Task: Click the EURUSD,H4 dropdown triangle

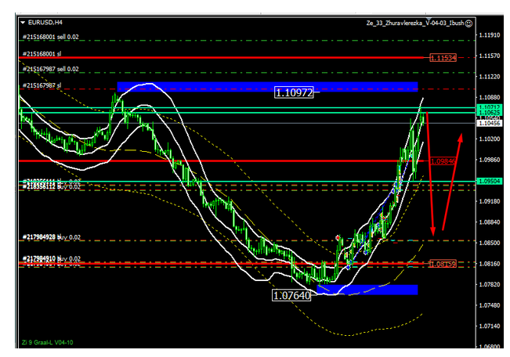Action: point(21,23)
